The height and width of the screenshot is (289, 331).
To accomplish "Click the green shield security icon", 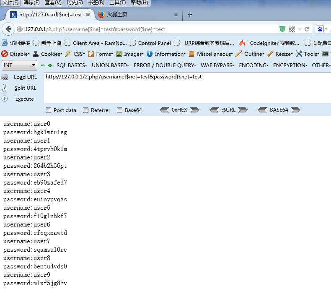I will tap(282, 29).
